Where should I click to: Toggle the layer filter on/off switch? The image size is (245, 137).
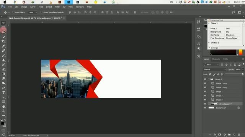pyautogui.click(x=243, y=64)
